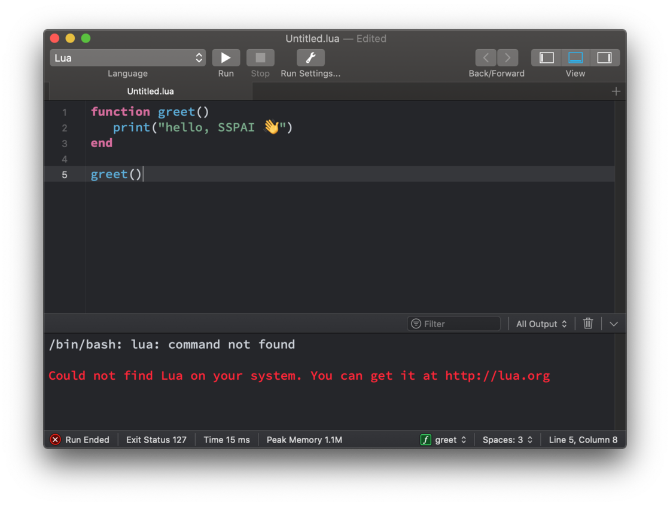Click the Forward navigation arrow
This screenshot has width=670, height=506.
pyautogui.click(x=508, y=57)
